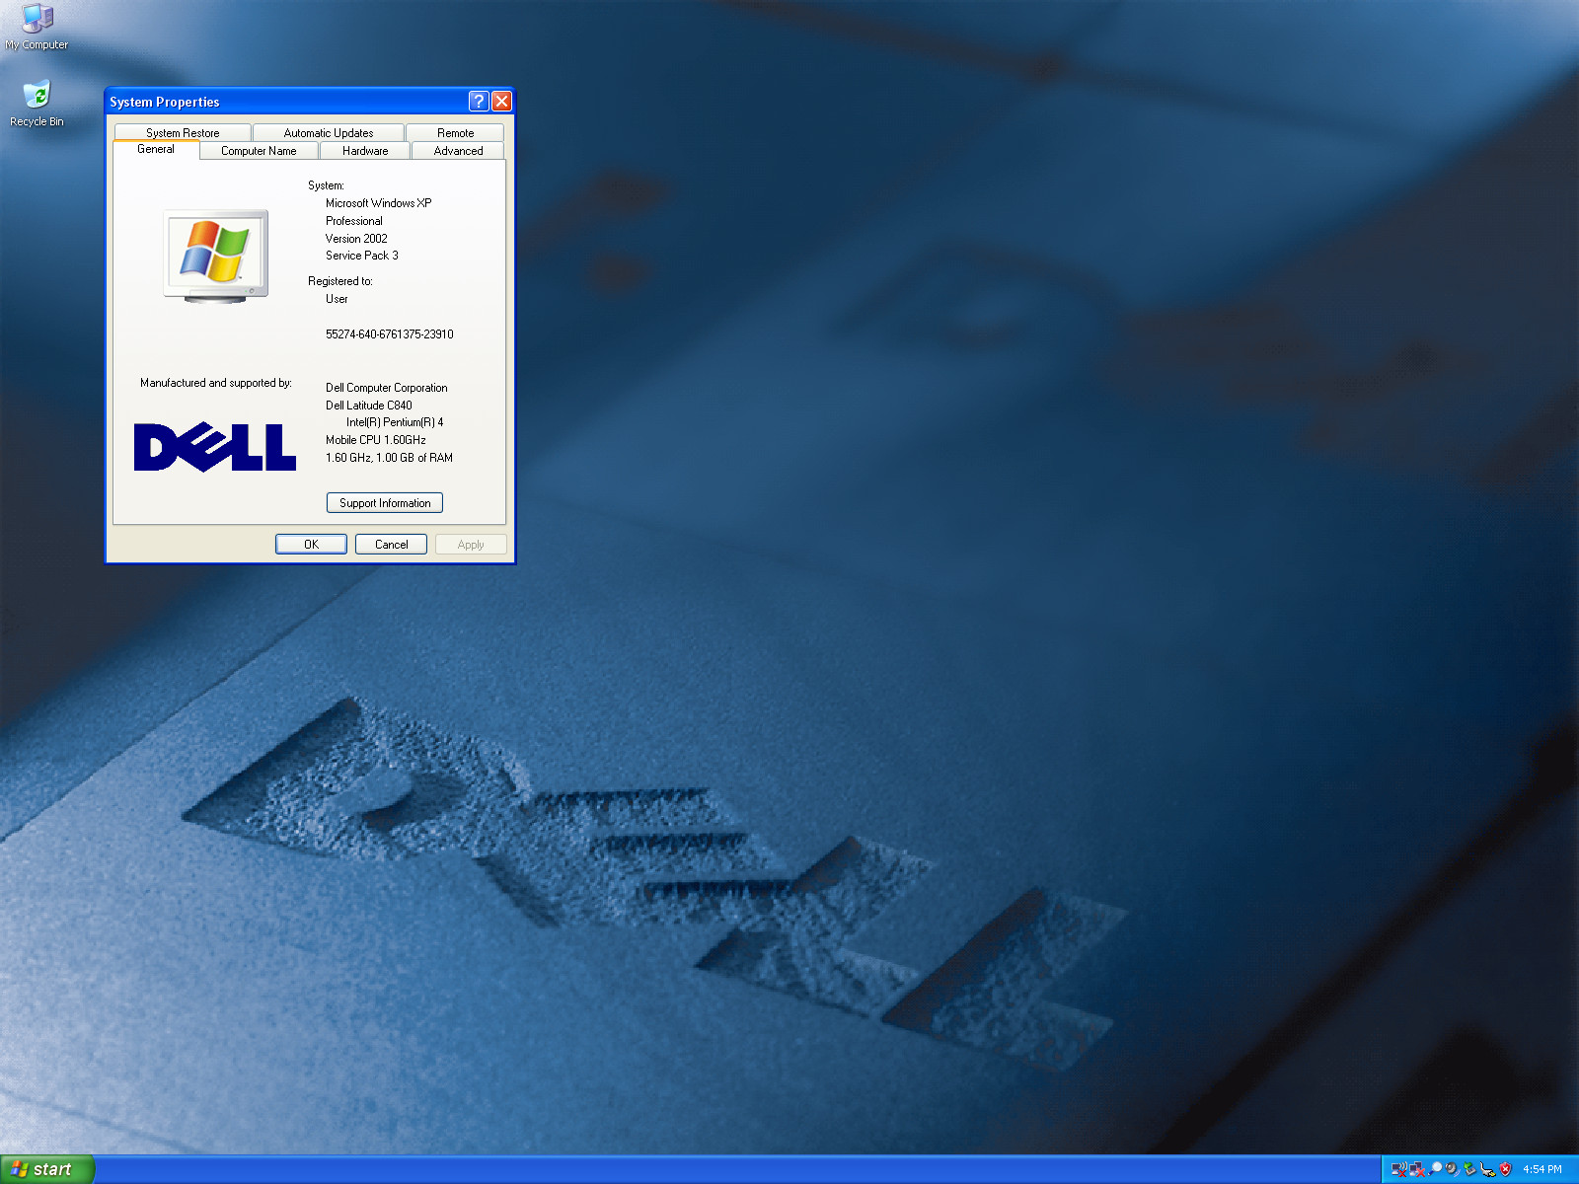Click the Windows XP monitor logo image

(216, 256)
